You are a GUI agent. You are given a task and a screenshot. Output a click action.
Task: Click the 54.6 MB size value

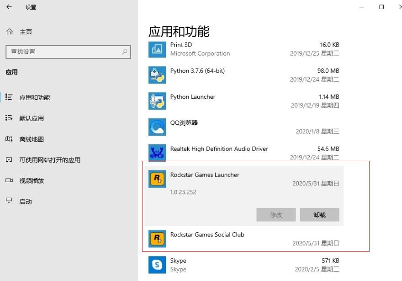[x=328, y=149]
